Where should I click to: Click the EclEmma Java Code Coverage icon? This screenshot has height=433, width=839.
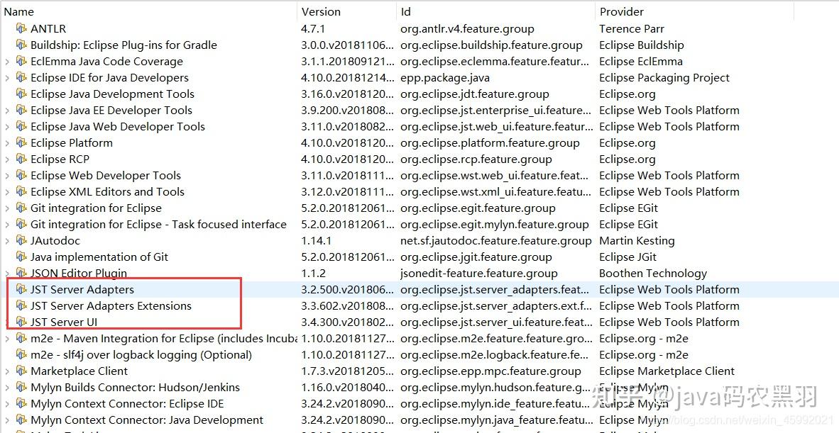21,61
